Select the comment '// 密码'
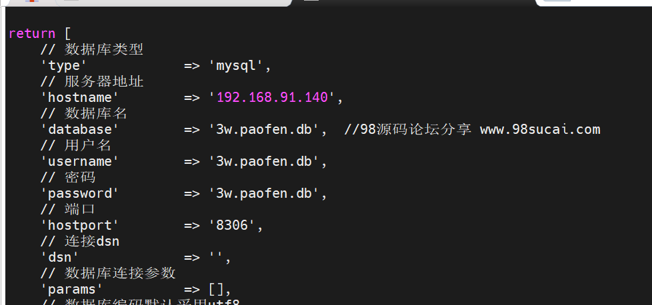The width and height of the screenshot is (652, 305). point(68,177)
